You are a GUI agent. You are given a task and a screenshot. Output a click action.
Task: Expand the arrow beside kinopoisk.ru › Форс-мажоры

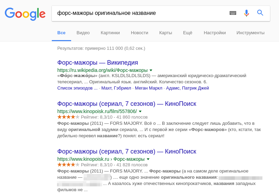[148, 159]
